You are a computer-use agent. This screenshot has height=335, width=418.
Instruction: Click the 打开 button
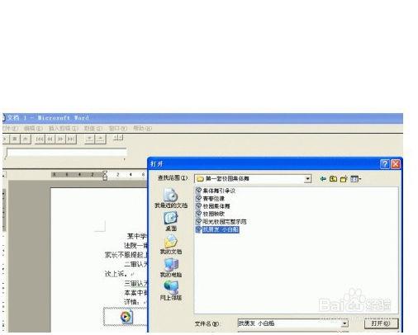[x=381, y=323]
